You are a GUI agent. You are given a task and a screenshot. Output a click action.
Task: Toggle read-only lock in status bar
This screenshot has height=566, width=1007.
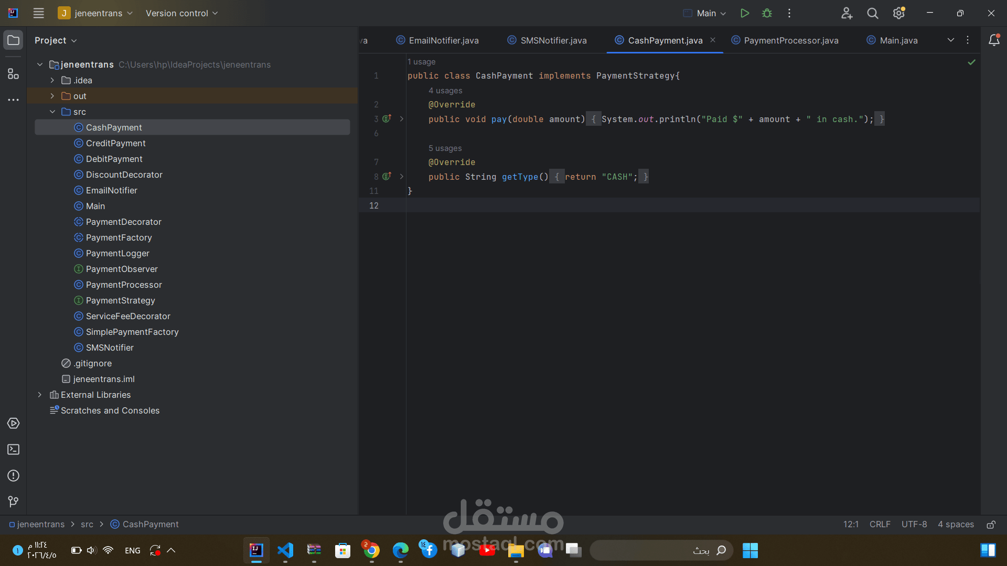[991, 525]
